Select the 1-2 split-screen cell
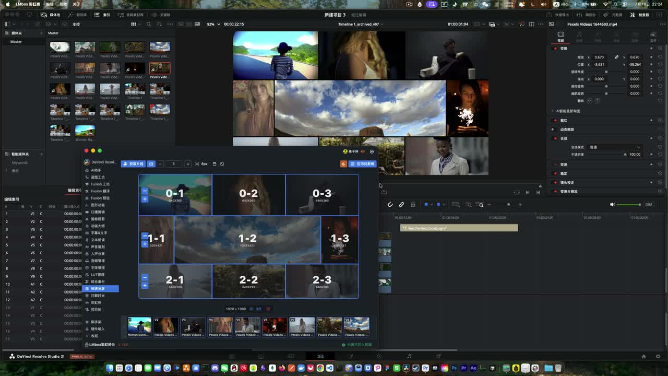 click(x=247, y=240)
